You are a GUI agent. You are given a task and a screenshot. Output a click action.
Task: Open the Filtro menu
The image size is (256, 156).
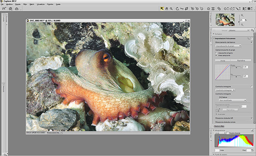(x=25, y=4)
